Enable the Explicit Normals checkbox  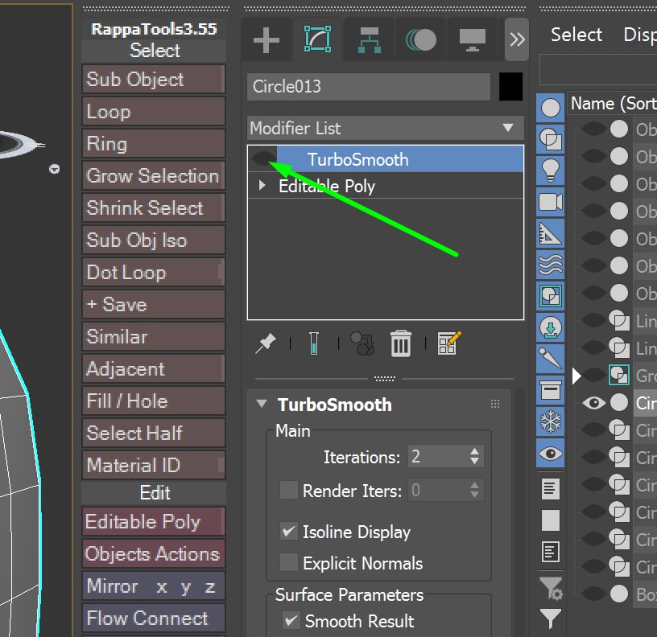(x=289, y=562)
